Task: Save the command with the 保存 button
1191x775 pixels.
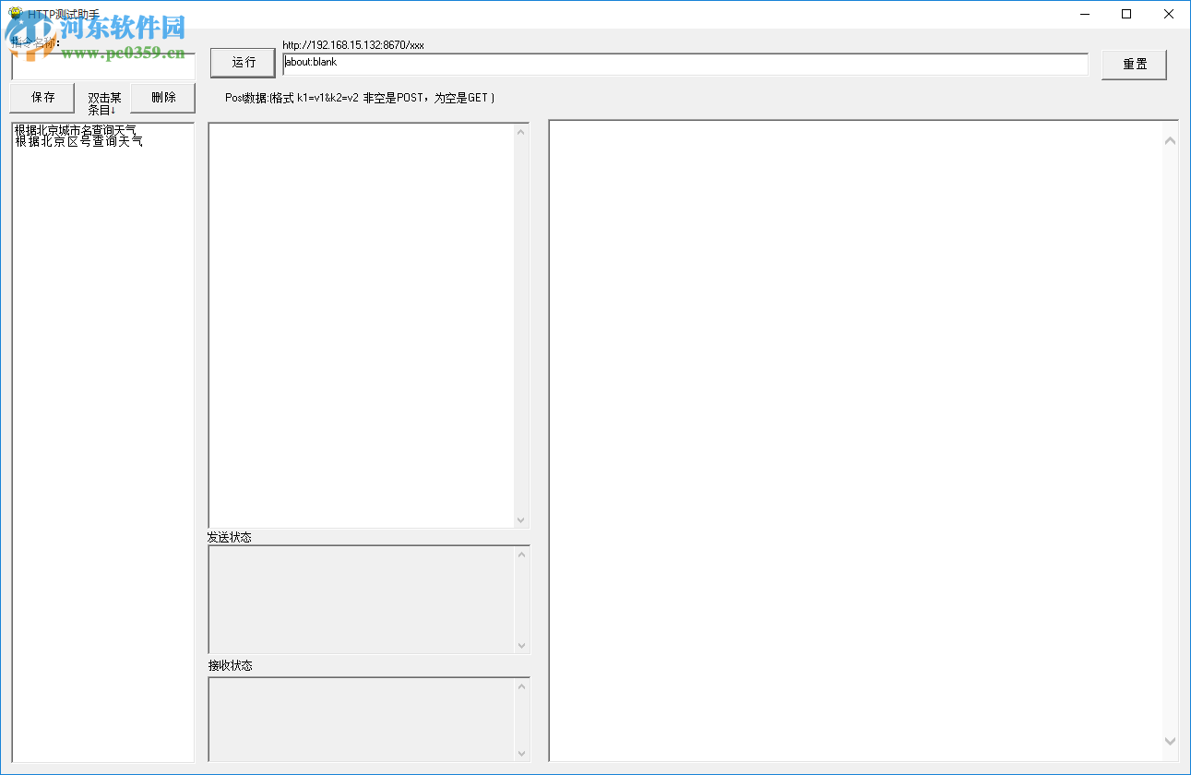Action: point(42,98)
